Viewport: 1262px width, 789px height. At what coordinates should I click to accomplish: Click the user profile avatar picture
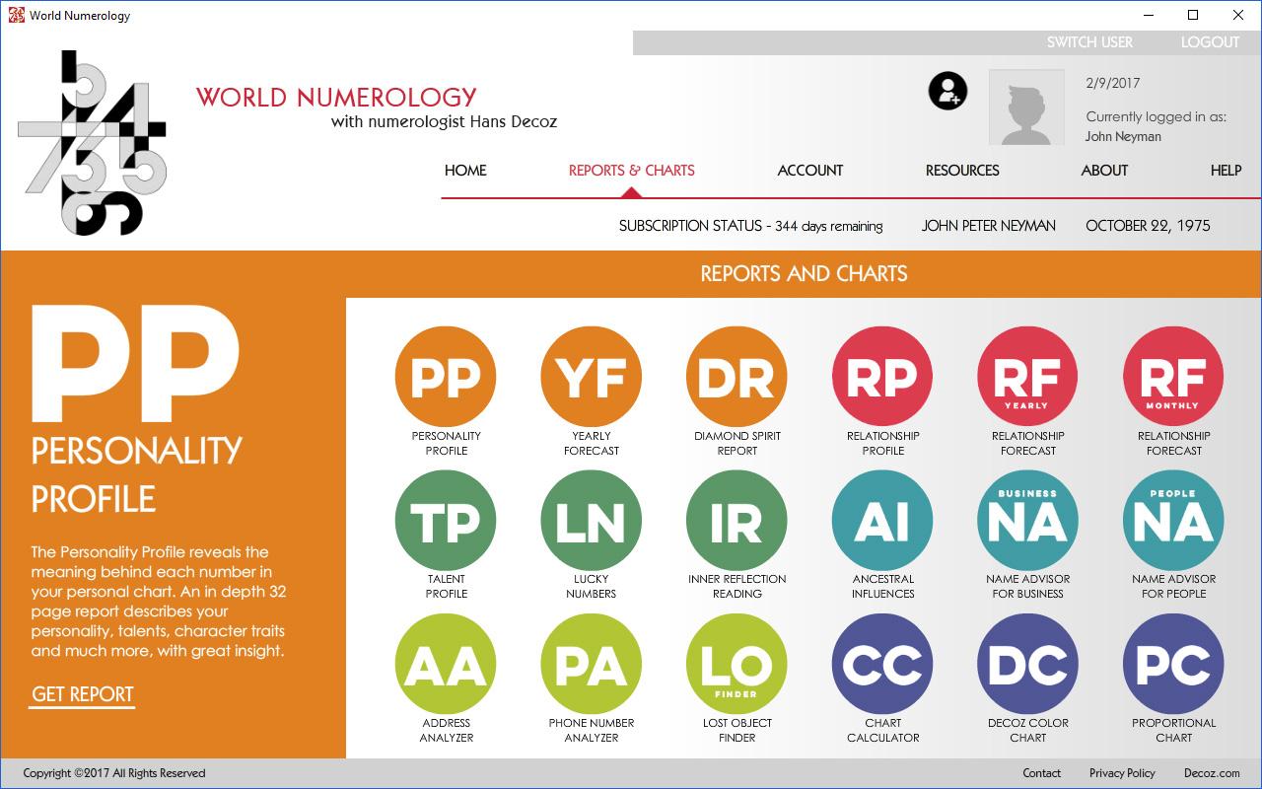(1026, 107)
